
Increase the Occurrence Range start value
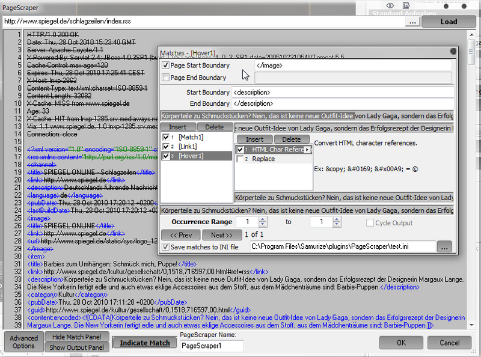coord(263,219)
